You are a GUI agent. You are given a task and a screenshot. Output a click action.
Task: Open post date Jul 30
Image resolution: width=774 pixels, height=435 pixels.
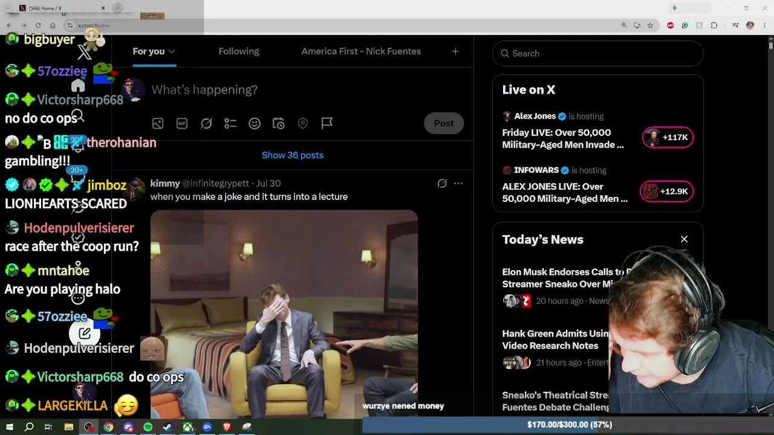(268, 183)
